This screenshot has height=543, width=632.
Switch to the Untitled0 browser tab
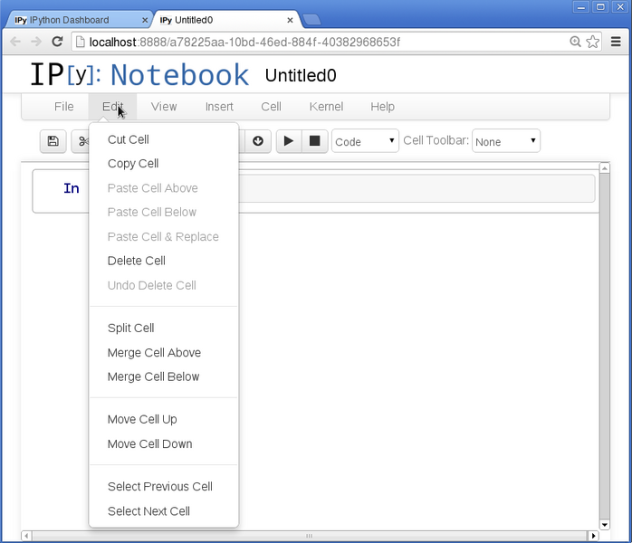pyautogui.click(x=225, y=20)
